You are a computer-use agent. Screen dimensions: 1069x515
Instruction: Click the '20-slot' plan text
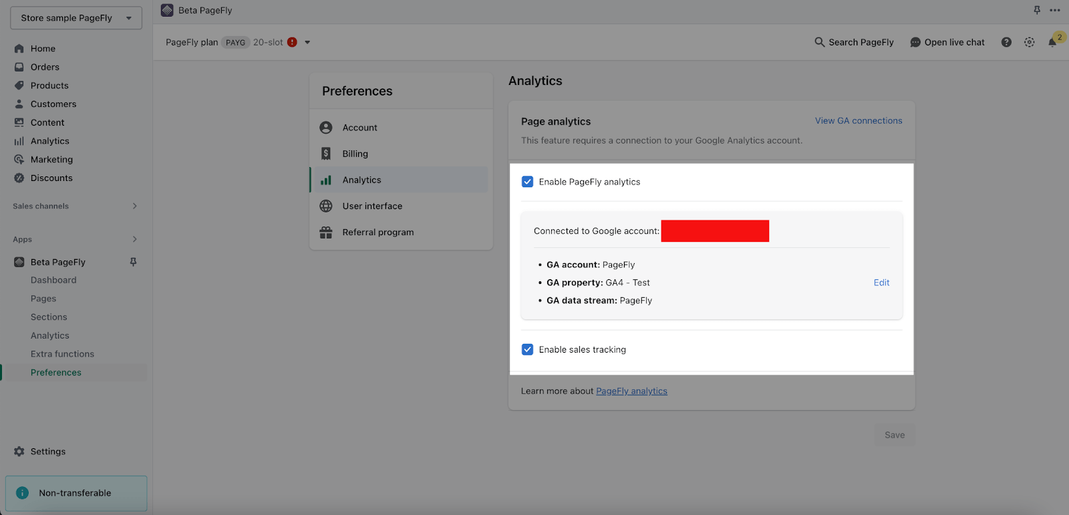[268, 42]
